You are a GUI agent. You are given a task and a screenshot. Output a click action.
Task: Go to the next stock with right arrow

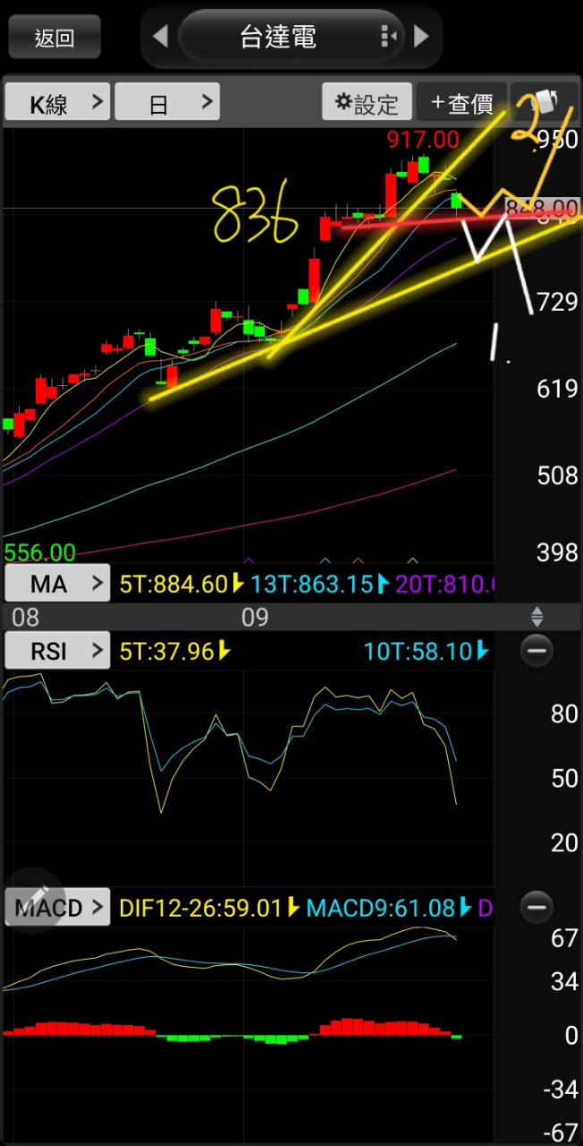click(x=421, y=37)
